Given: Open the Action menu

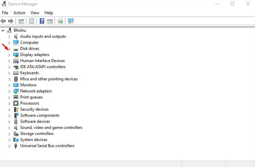Looking at the screenshot, I should point(19,13).
